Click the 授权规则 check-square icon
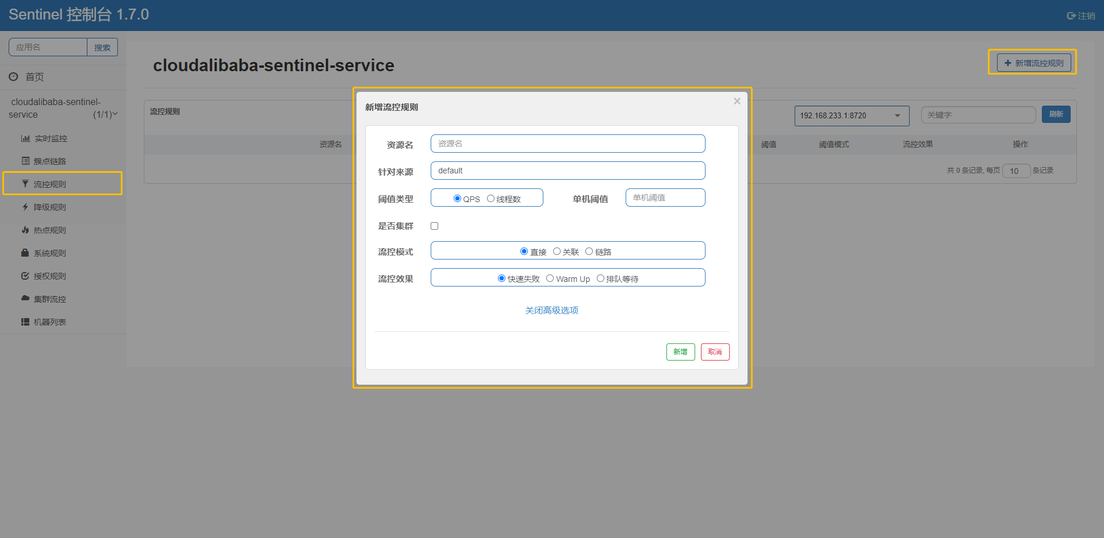This screenshot has height=538, width=1104. point(25,276)
